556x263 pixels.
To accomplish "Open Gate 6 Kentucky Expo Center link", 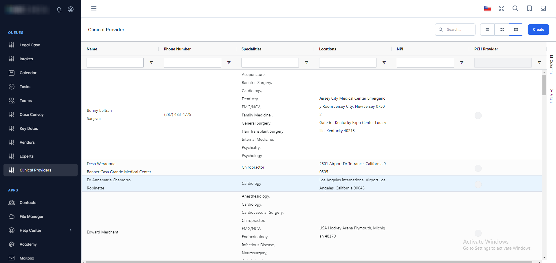I will click(353, 127).
